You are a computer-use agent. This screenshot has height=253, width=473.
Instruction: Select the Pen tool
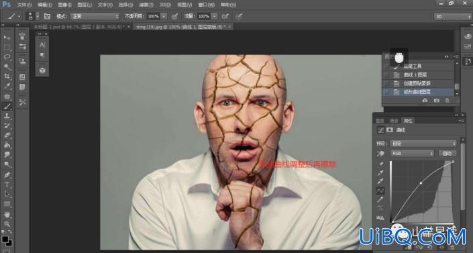[x=7, y=174]
